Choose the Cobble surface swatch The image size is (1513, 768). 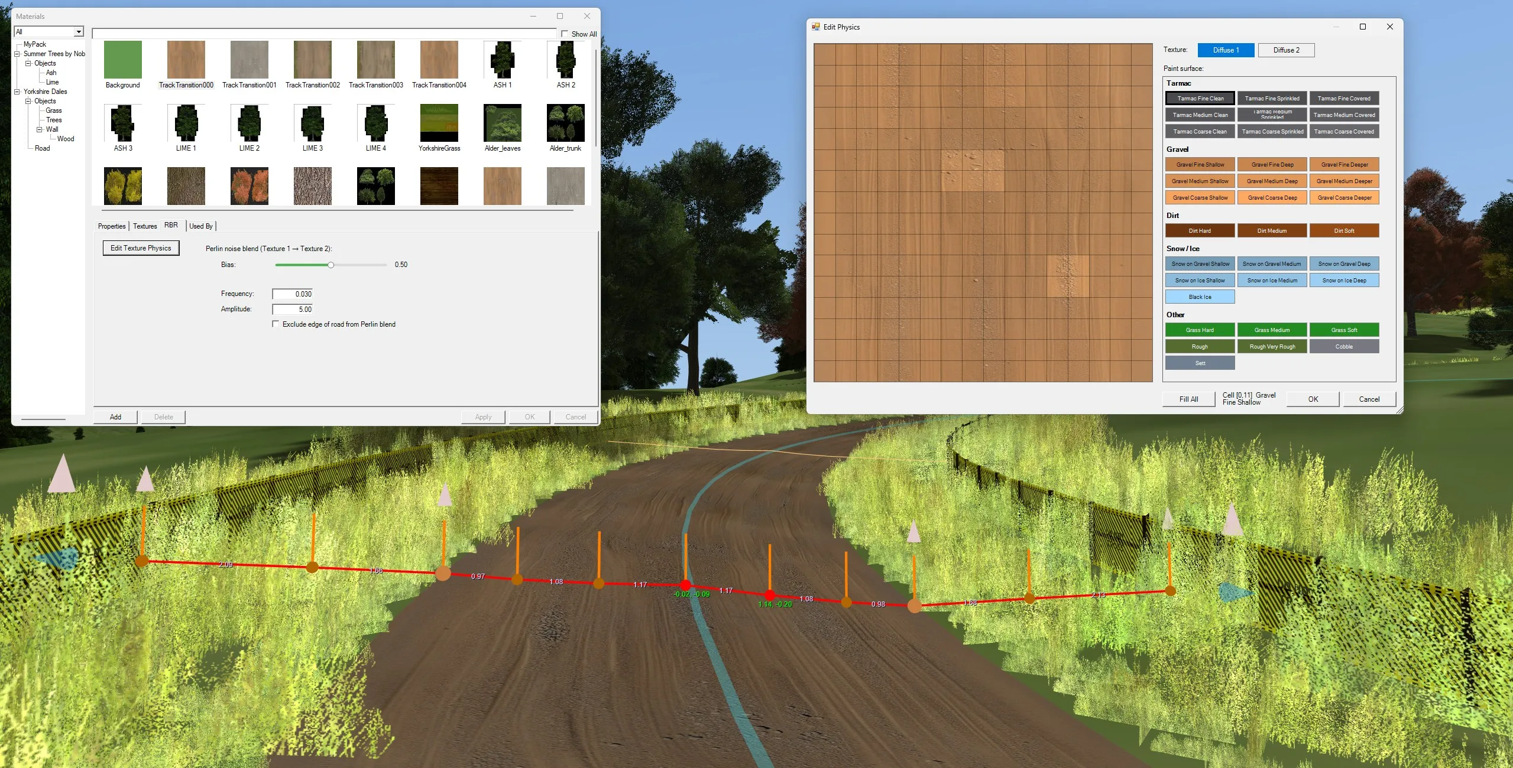click(1344, 346)
